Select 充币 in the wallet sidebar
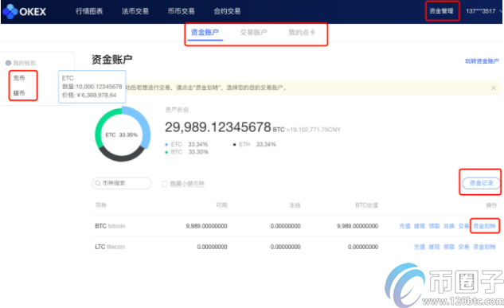Viewport: 504px width, 308px height. tap(19, 78)
